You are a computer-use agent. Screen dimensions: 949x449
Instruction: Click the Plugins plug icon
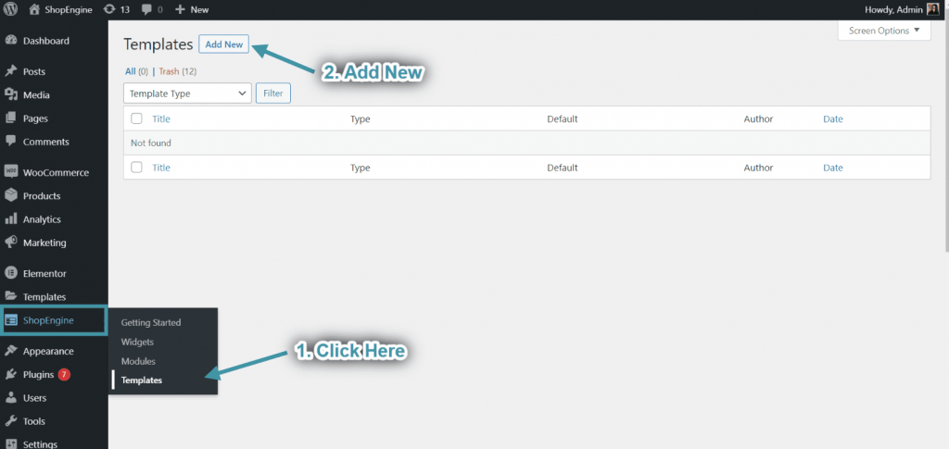pos(11,375)
